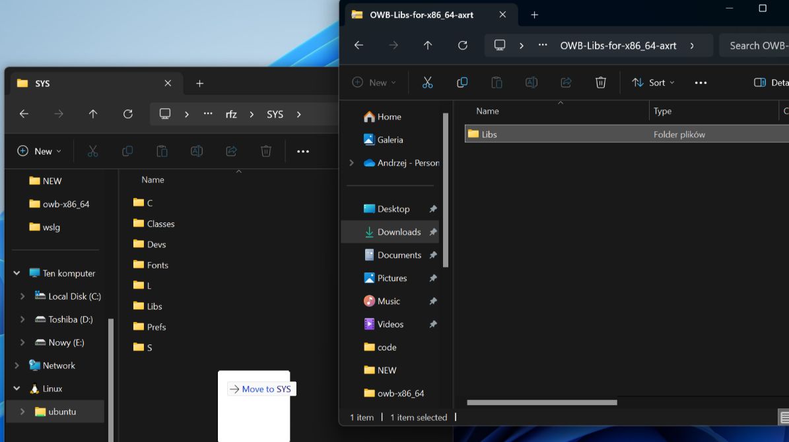Unpin Pictures via its pin icon
The height and width of the screenshot is (442, 789).
click(x=432, y=278)
